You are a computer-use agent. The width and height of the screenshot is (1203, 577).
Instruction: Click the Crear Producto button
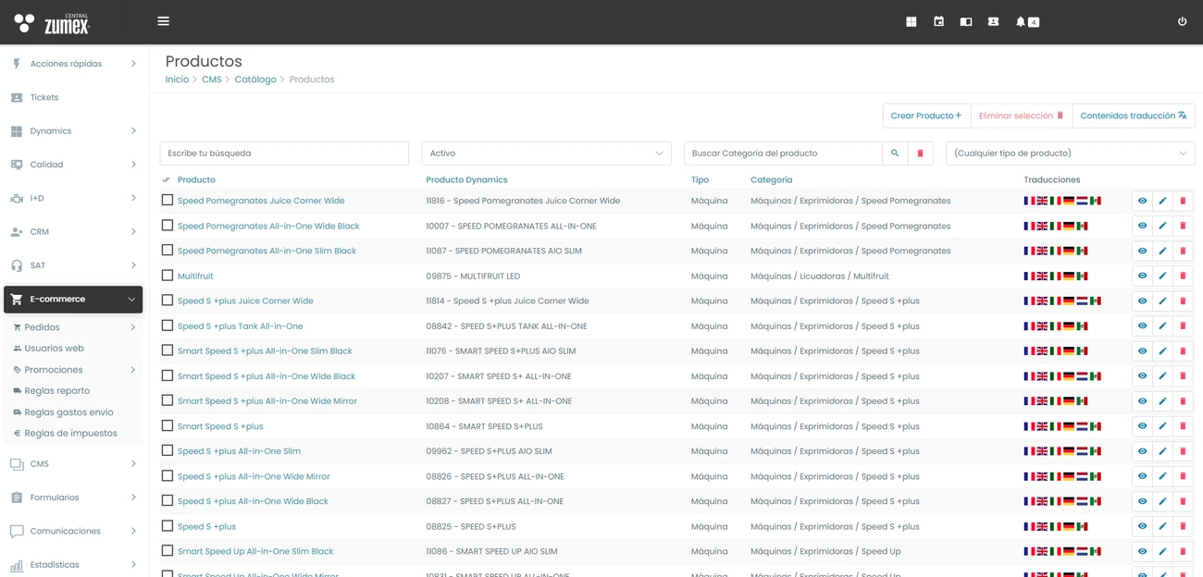(x=926, y=116)
